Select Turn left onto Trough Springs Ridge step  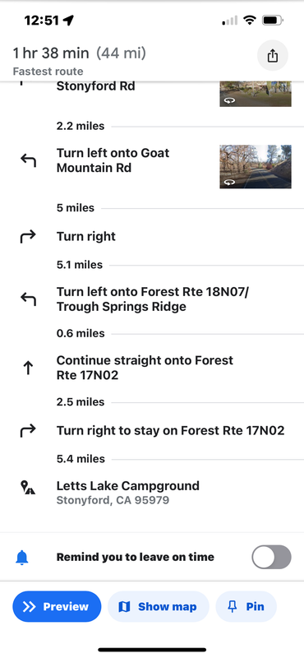(x=153, y=299)
